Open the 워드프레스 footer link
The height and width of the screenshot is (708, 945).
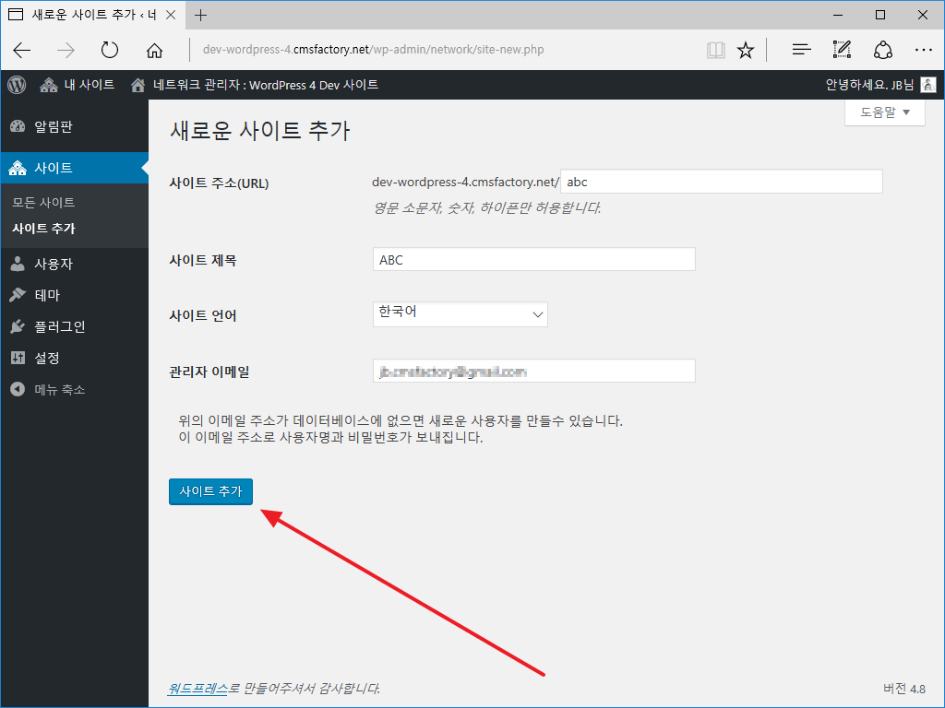click(197, 688)
